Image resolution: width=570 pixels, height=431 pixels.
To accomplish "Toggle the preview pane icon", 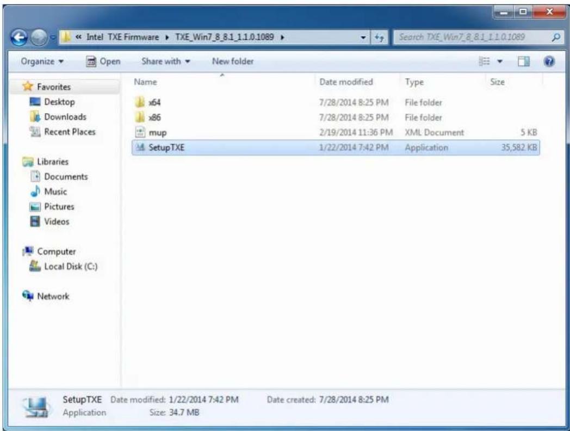I will click(523, 61).
